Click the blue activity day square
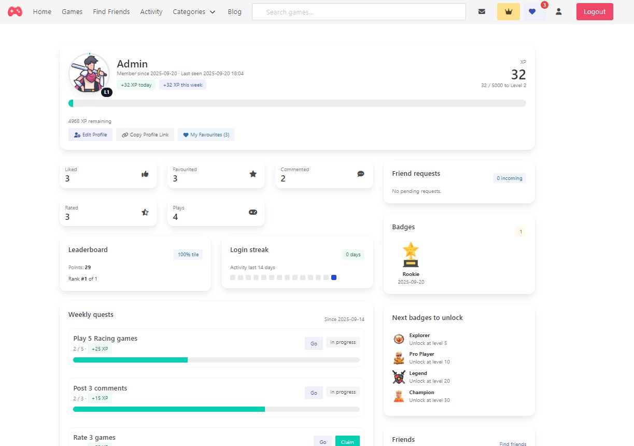634x446 pixels. [334, 277]
